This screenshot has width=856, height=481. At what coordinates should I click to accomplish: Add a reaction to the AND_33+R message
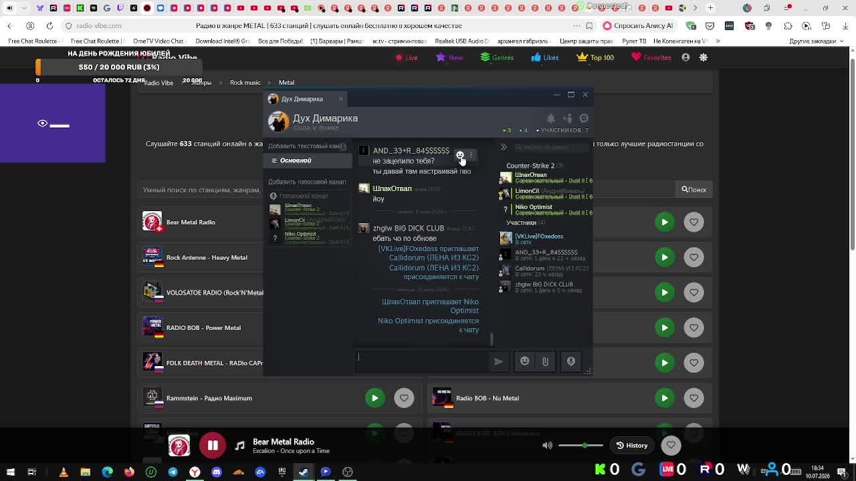pos(460,155)
